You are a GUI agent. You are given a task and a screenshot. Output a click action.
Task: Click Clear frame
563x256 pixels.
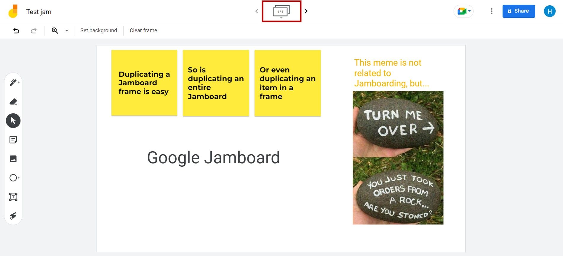(x=143, y=30)
